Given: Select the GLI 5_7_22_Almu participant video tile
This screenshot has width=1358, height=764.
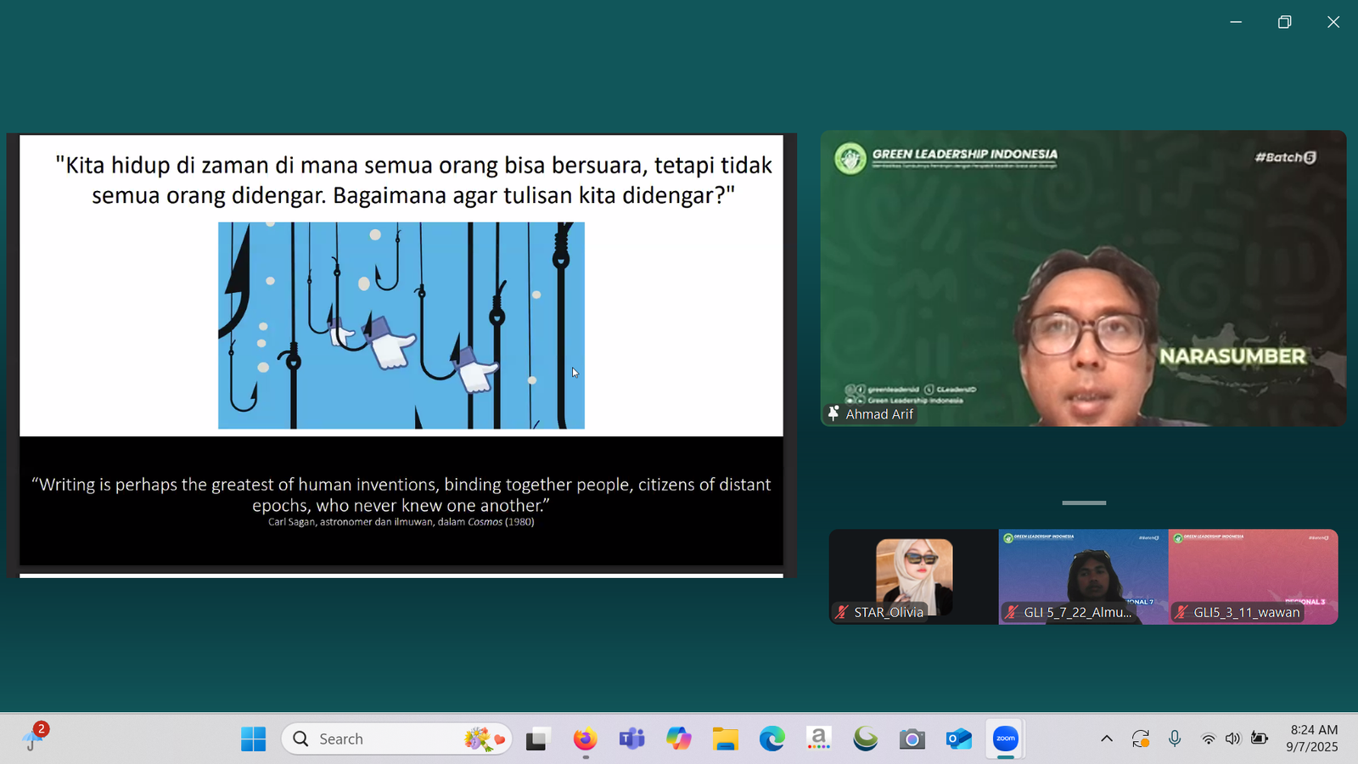Looking at the screenshot, I should tap(1083, 576).
